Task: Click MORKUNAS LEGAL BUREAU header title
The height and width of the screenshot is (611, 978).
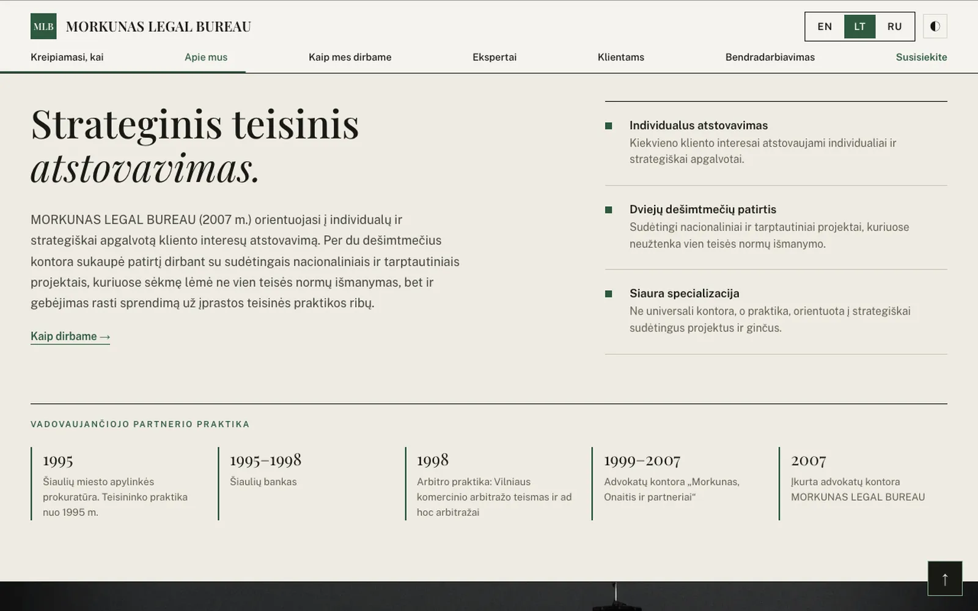Action: tap(158, 26)
